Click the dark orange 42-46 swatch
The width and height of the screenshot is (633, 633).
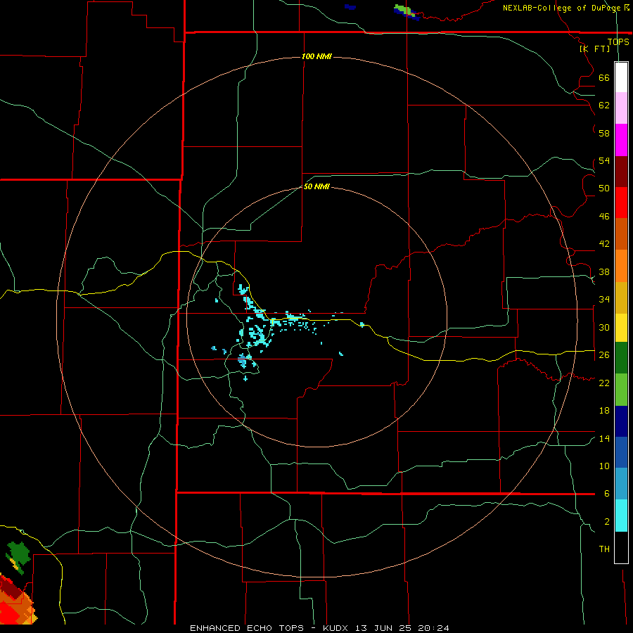pos(621,234)
